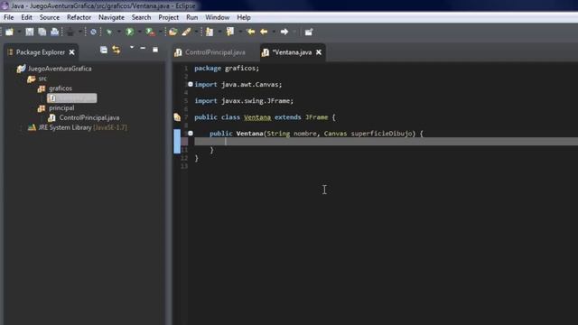
Task: Click the Next Annotation toolbar icon
Action: (210, 32)
